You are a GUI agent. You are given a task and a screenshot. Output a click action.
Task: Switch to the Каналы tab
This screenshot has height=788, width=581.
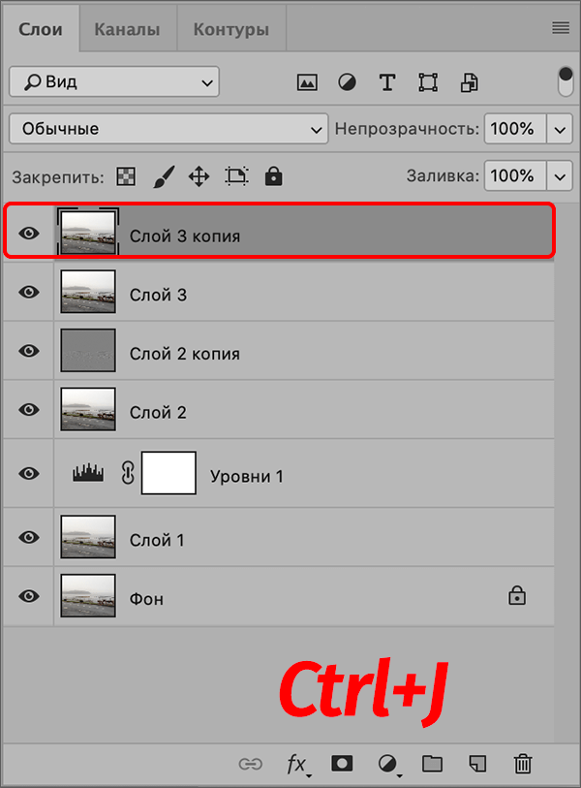127,30
